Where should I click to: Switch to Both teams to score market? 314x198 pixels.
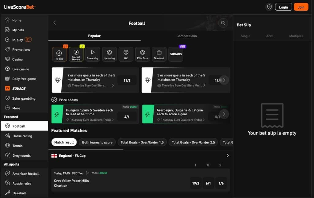(x=97, y=142)
